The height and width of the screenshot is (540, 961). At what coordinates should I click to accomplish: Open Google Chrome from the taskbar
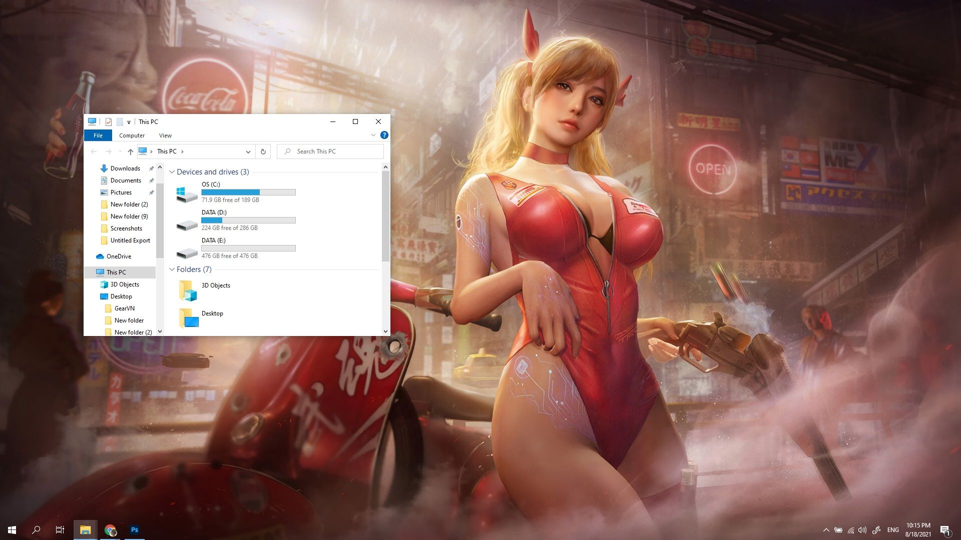tap(110, 529)
